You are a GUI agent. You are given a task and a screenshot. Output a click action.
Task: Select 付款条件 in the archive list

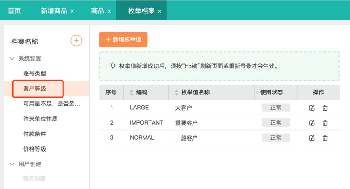point(35,133)
